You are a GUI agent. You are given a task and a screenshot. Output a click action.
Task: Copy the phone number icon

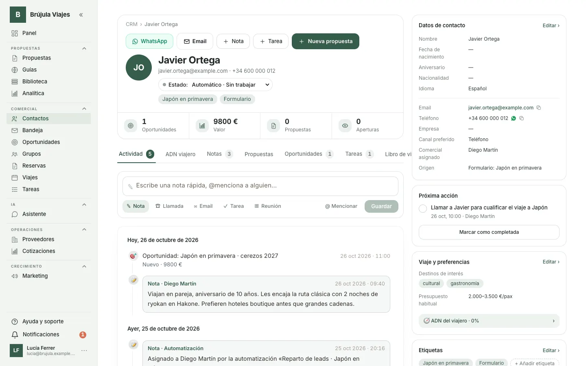[x=522, y=118]
